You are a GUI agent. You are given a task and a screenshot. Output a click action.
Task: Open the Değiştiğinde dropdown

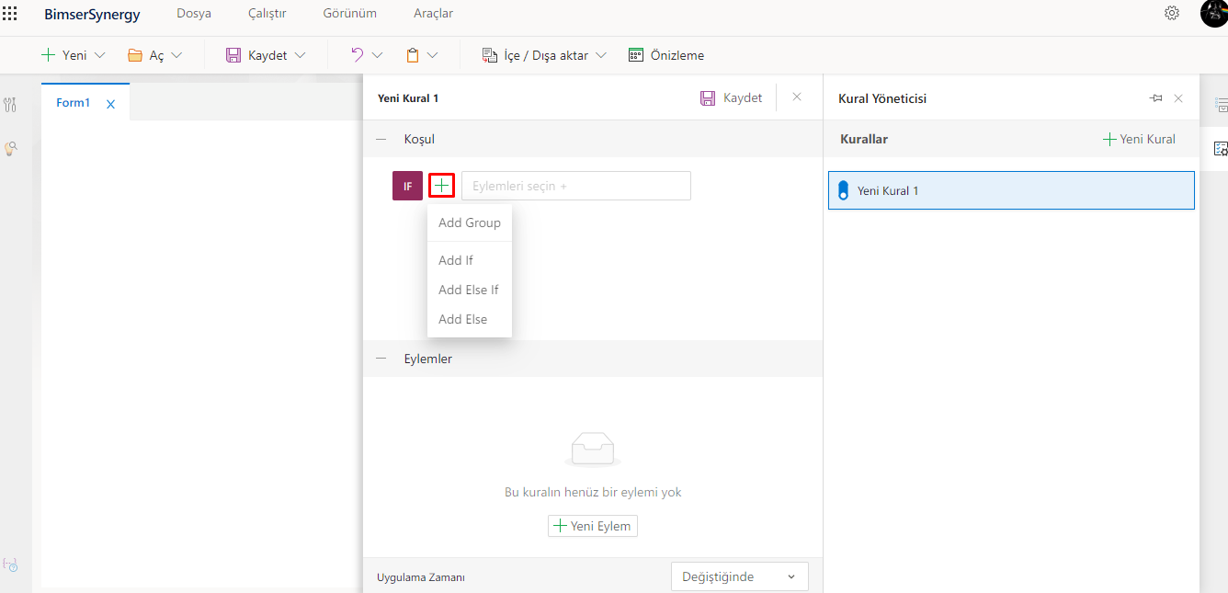pos(739,576)
